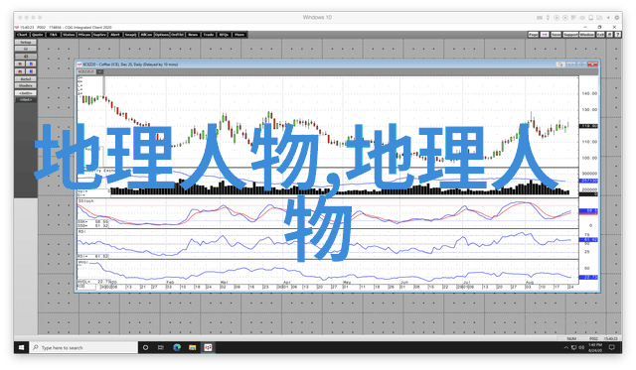Click the Type here to search field
Screen dimensions: 636x370
pyautogui.click(x=83, y=347)
